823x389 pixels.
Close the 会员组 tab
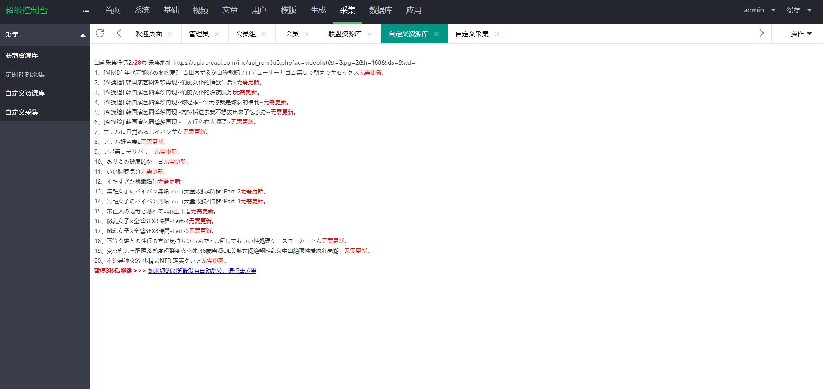pyautogui.click(x=264, y=34)
